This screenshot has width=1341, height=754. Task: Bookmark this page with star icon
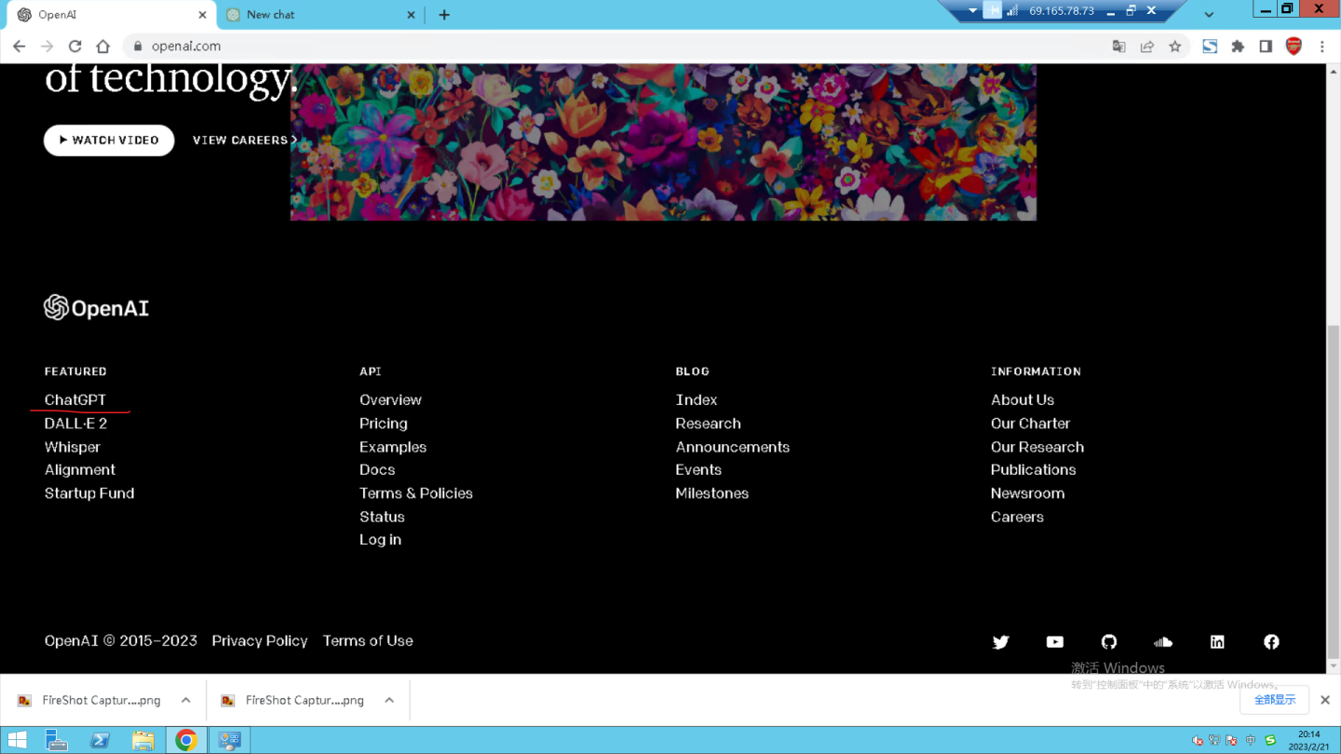pyautogui.click(x=1175, y=46)
